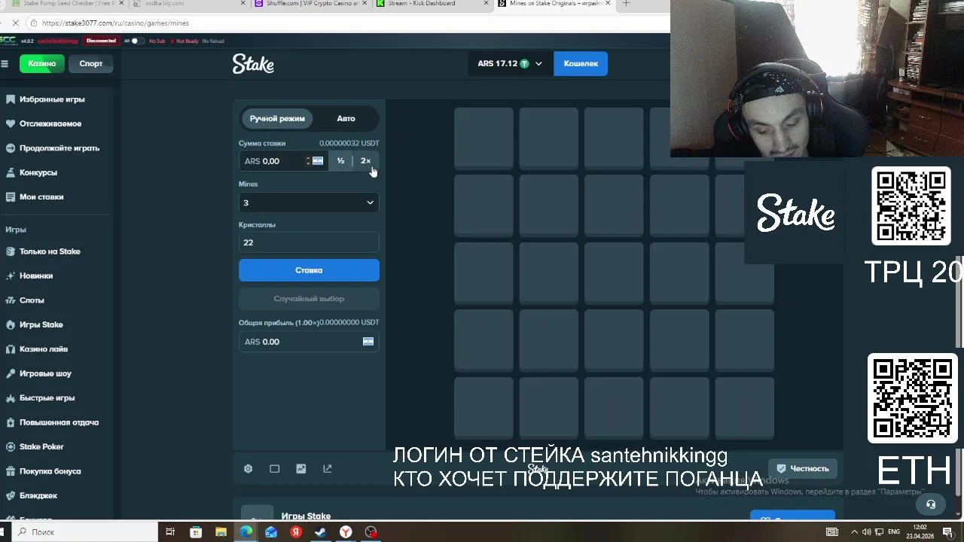The height and width of the screenshot is (542, 964).
Task: Switch to vodka1iiy.com browser tab
Action: pyautogui.click(x=190, y=4)
